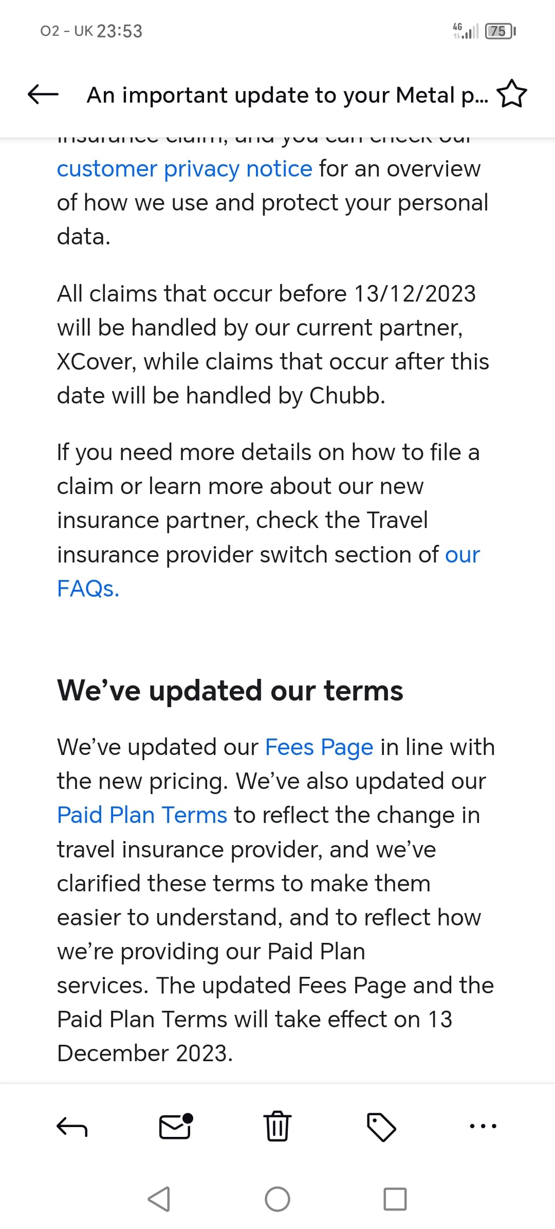Tap Android back navigation triangle
555x1229 pixels.
(159, 1199)
